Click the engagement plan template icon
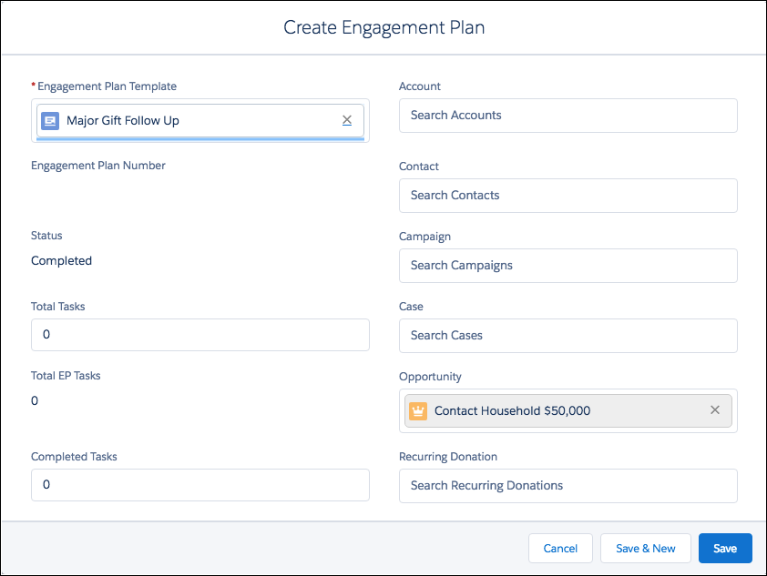The height and width of the screenshot is (576, 767). 50,120
